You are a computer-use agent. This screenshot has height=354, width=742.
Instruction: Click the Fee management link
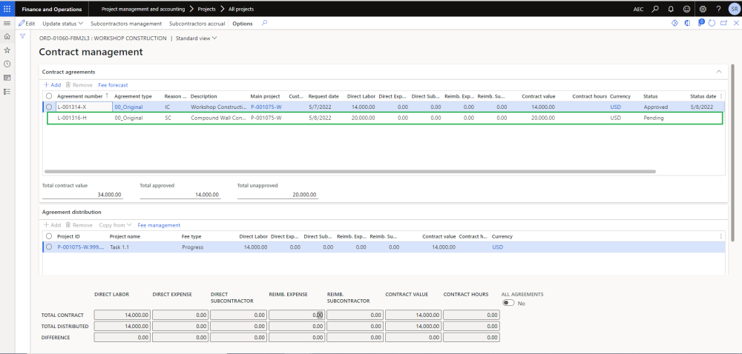coord(159,225)
